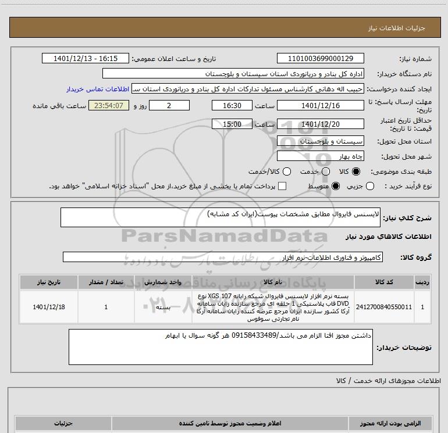
Task: Click the deadline time field 16:30
Action: (232, 105)
